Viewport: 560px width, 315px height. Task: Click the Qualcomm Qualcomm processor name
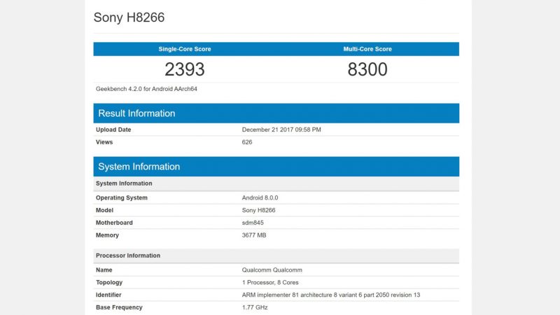pos(272,270)
